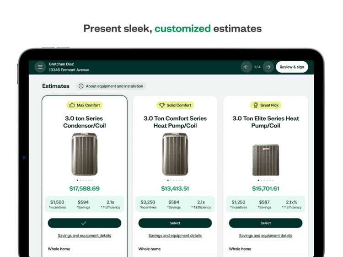The image size is (343, 257).
Task: Deselect the checked Max Comfort estimate button
Action: point(84,223)
